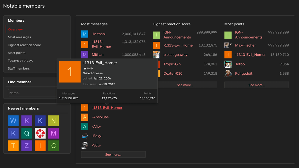The height and width of the screenshot is (168, 299).
Task: Open Fuhgeddit's avatar in Most points
Action: (x=228, y=74)
